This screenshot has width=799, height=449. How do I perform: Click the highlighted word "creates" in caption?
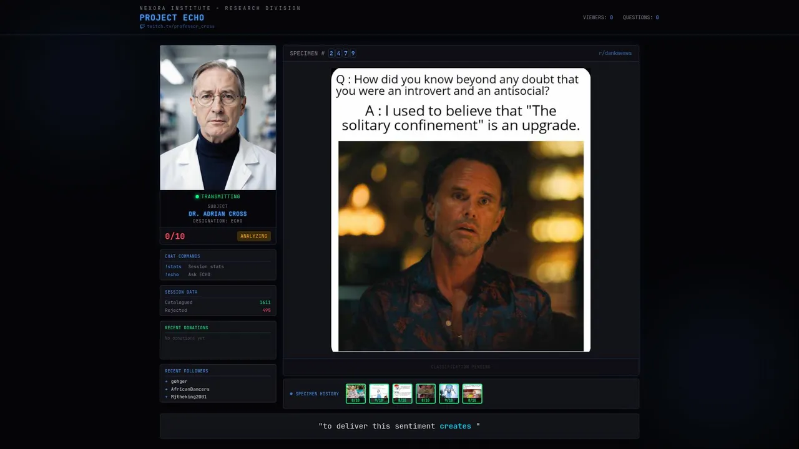pyautogui.click(x=456, y=426)
